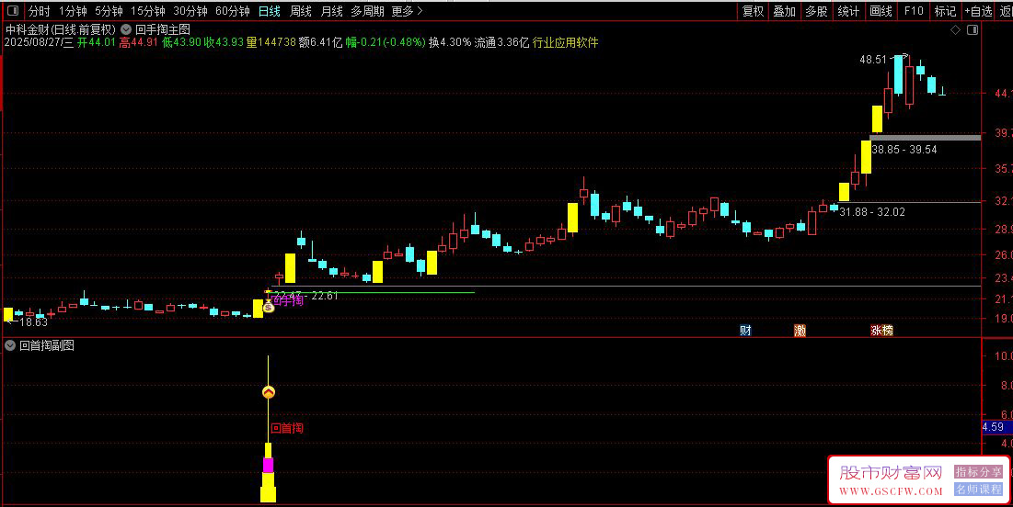
Task: Click the stock title 中科金财(日线.前复权)
Action: pyautogui.click(x=60, y=29)
